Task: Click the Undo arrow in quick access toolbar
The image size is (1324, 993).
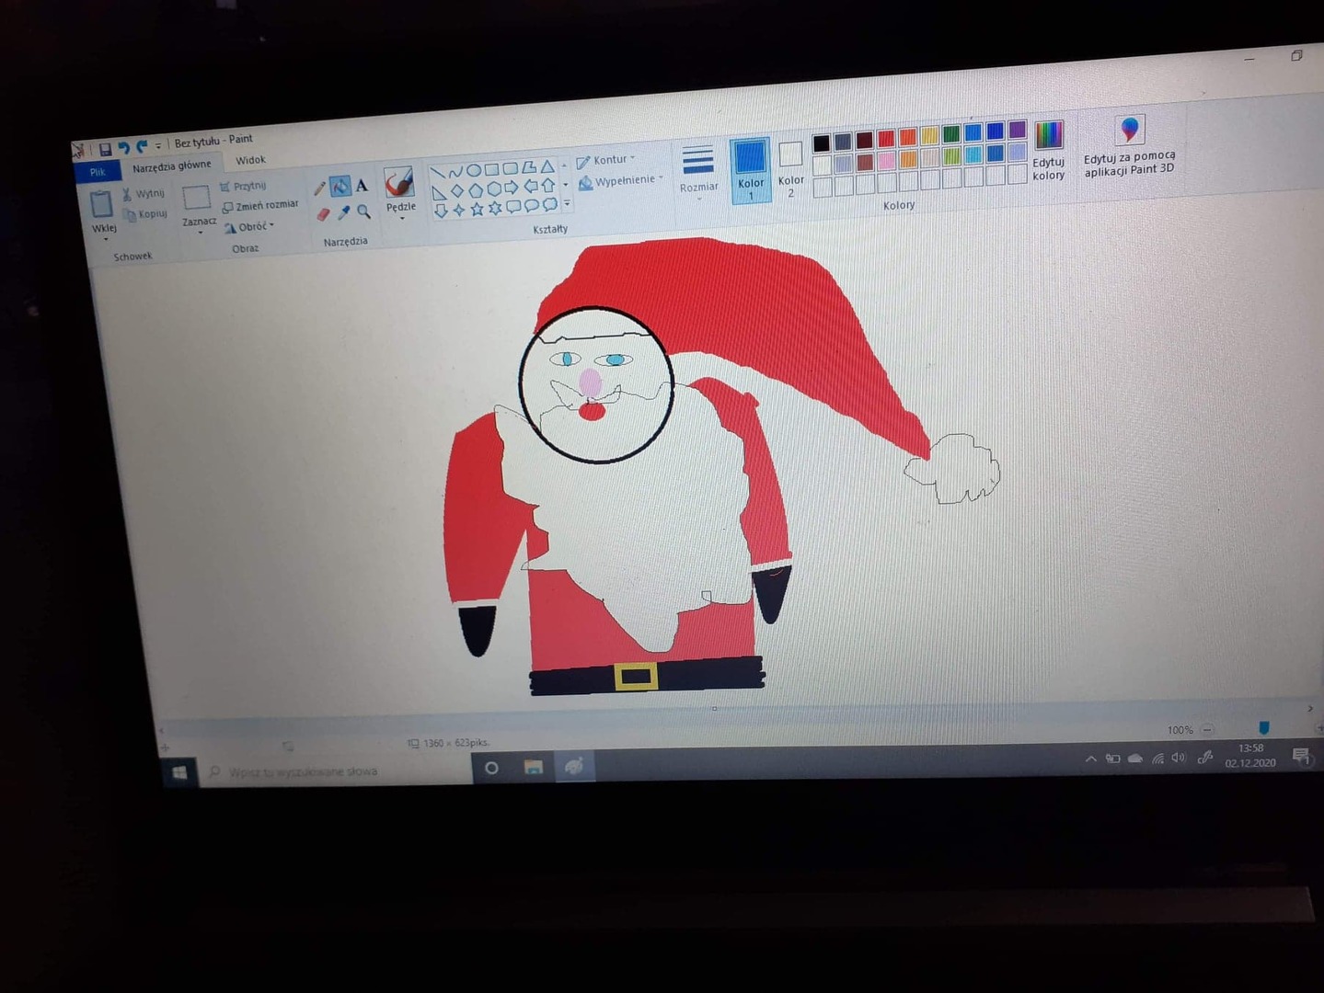Action: [123, 147]
